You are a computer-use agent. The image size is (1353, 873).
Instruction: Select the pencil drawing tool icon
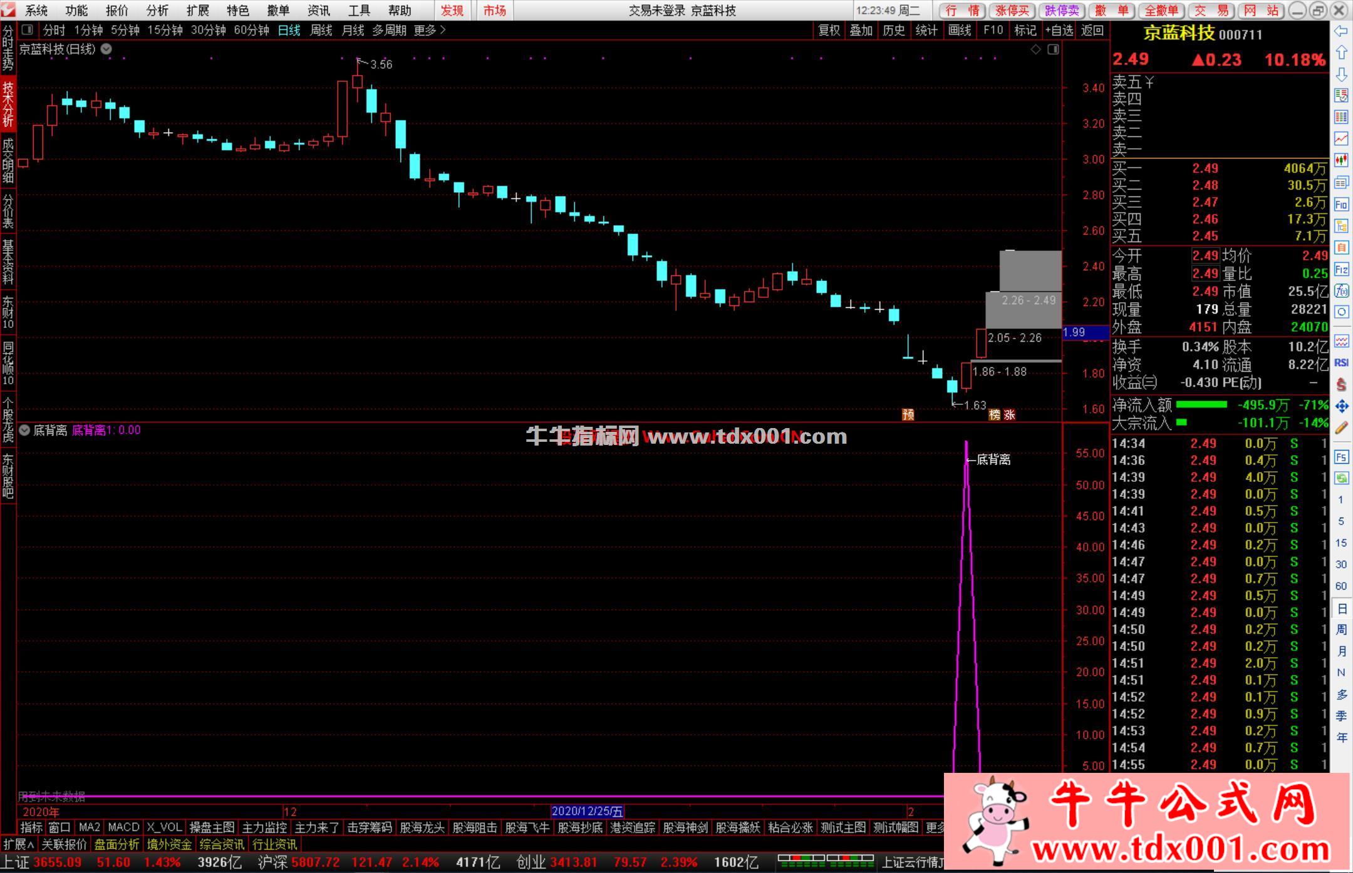tap(1341, 428)
